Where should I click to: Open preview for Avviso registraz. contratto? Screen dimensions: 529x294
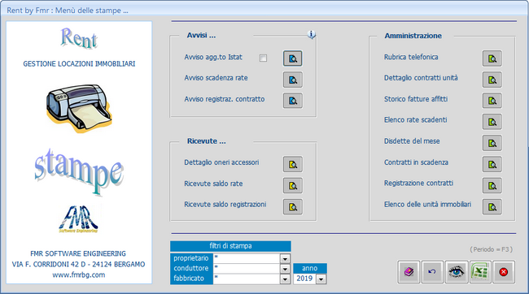(292, 101)
